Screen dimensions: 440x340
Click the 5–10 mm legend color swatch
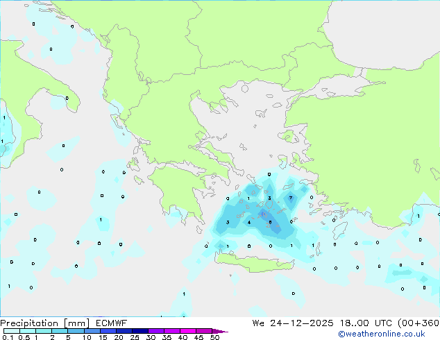tap(76, 331)
